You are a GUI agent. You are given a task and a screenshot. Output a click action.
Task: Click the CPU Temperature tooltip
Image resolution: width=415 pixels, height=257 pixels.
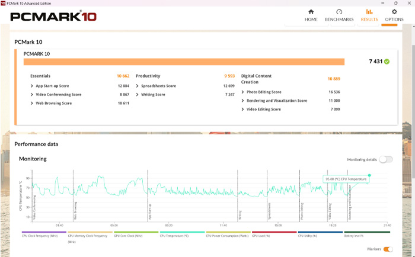pos(346,179)
